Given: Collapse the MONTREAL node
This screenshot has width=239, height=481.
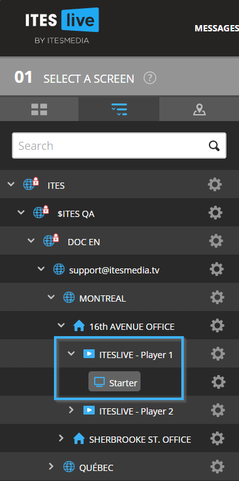Looking at the screenshot, I should coord(51,297).
